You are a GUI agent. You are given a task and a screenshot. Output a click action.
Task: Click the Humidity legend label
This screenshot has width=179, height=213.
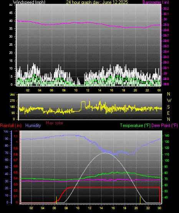pos(33,125)
